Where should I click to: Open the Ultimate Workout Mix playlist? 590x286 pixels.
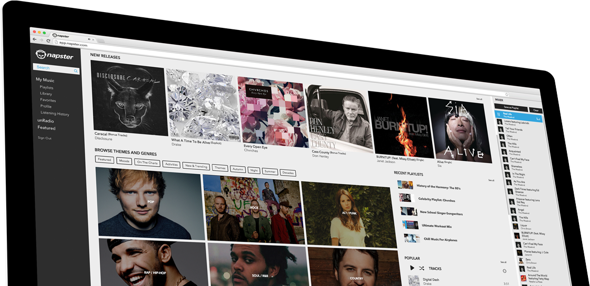436,226
